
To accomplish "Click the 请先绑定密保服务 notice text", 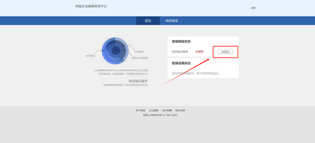I will pyautogui.click(x=196, y=74).
